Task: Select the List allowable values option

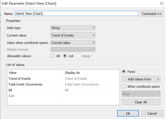Action: coord(65,56)
